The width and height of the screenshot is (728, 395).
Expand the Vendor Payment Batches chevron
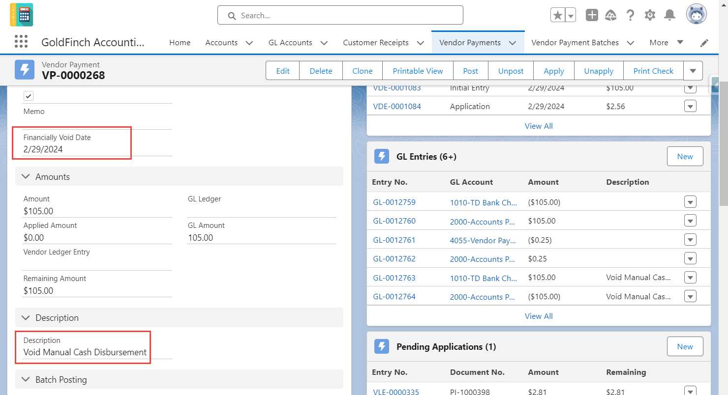point(631,43)
